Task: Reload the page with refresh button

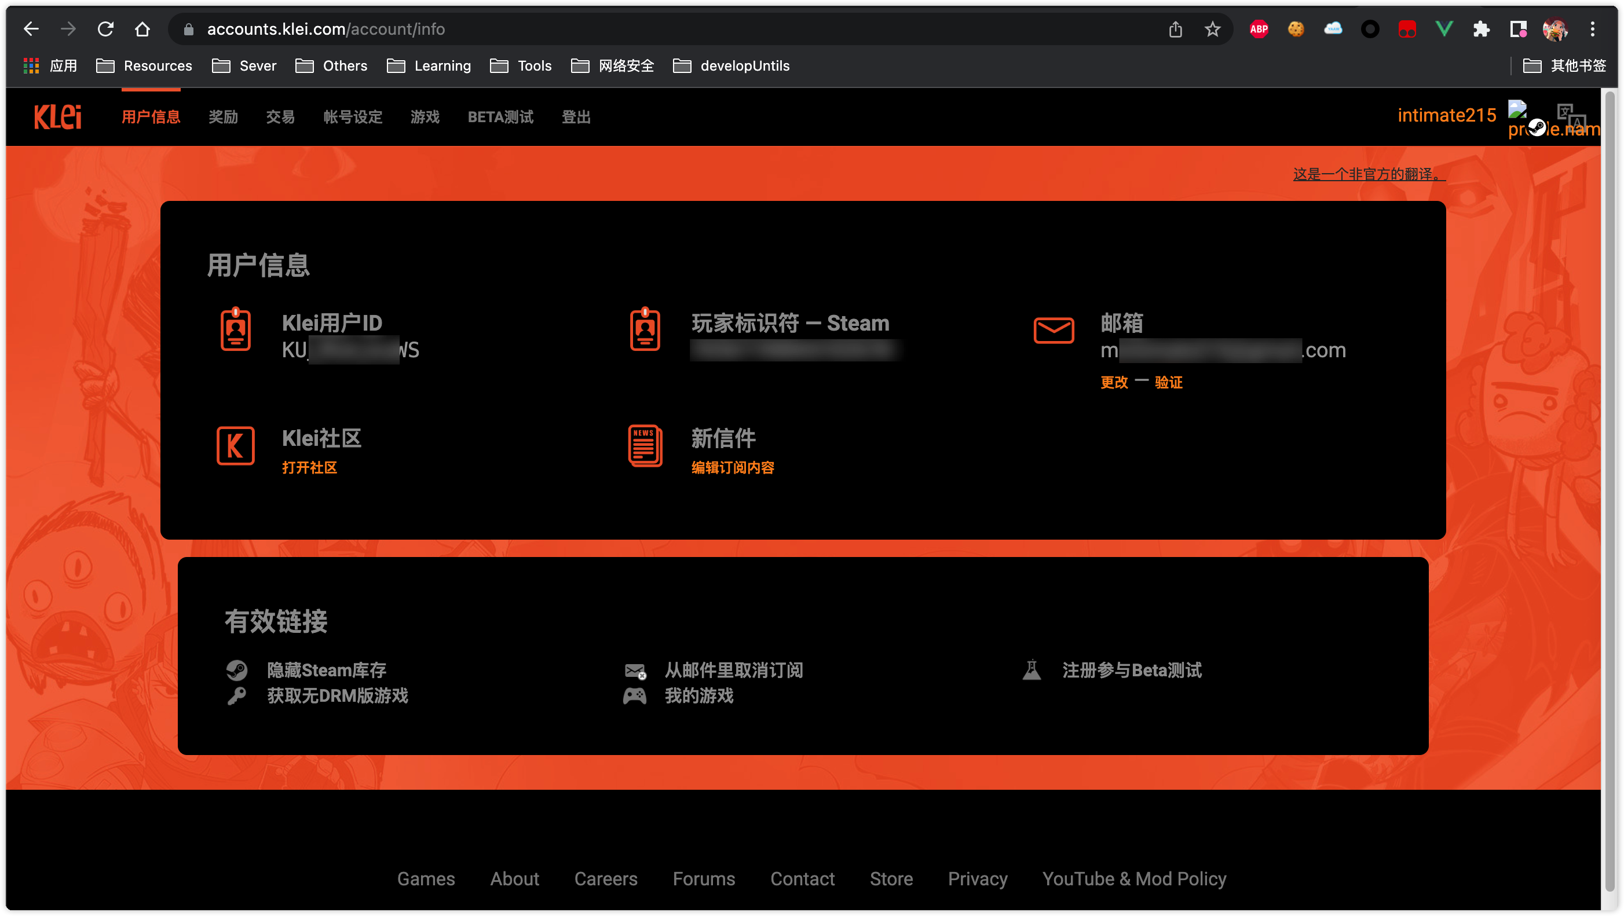Action: click(105, 30)
